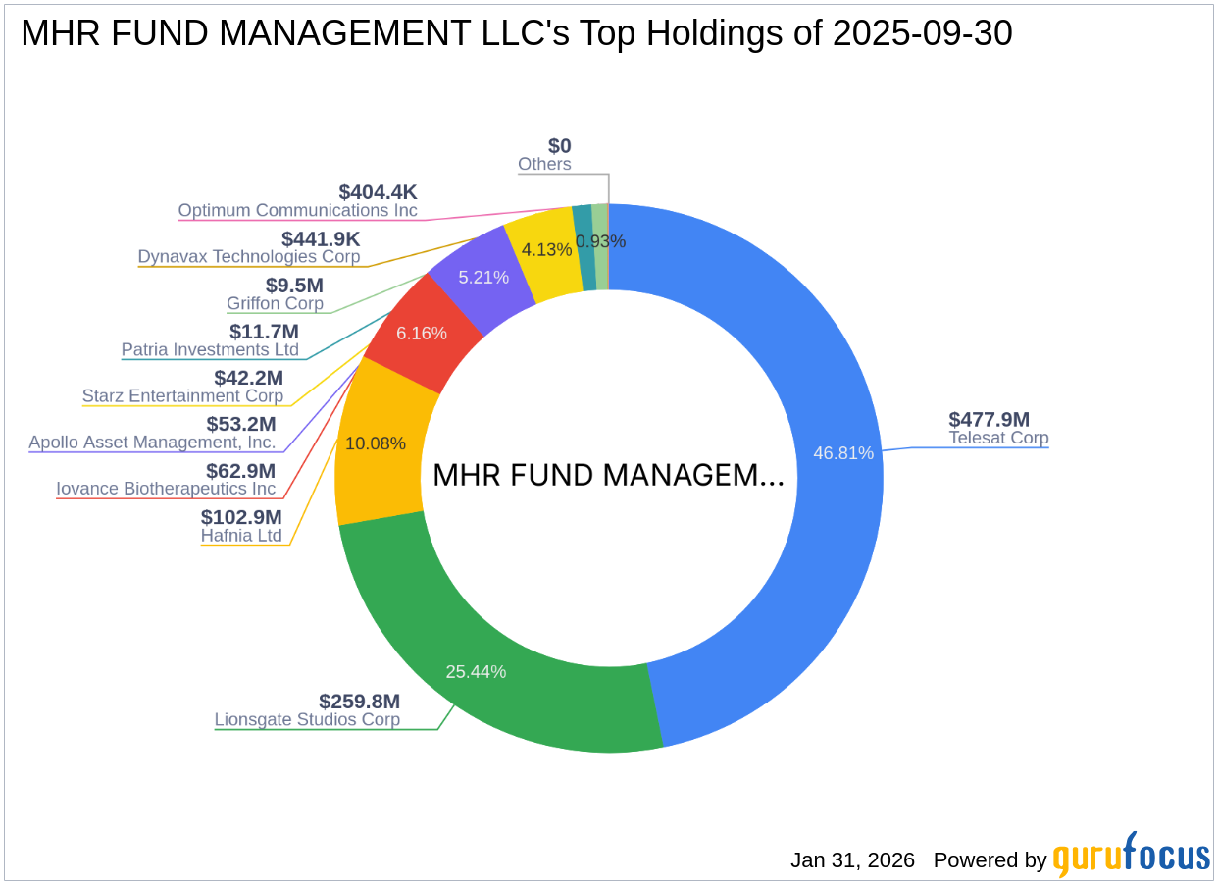Select the Telesat Corp pie segment
Screen dimensions: 1218x885
(x=843, y=453)
